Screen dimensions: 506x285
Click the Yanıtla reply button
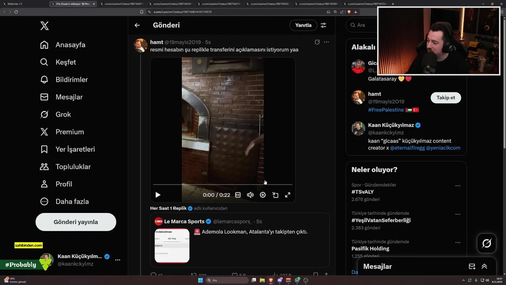pos(303,25)
